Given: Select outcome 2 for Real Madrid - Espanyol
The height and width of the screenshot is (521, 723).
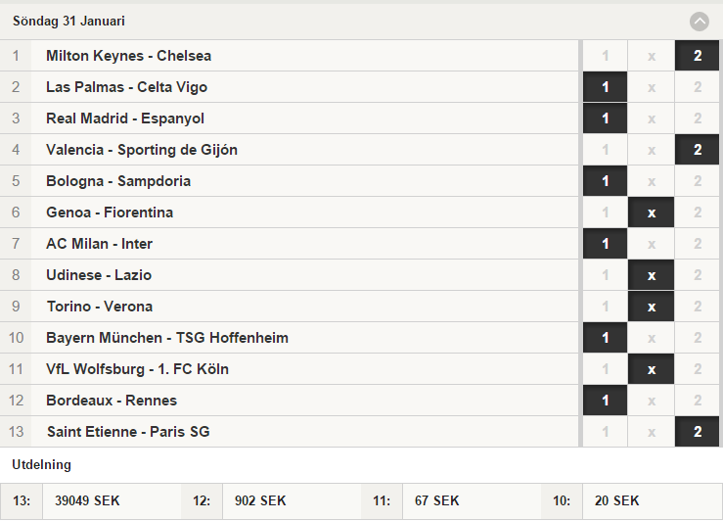Looking at the screenshot, I should (698, 118).
